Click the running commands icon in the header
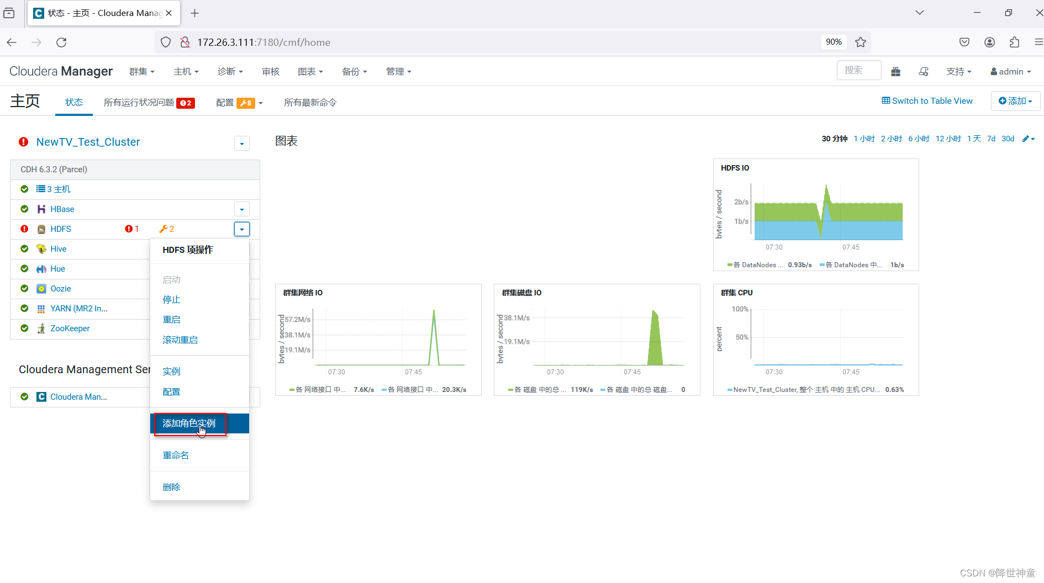 click(924, 71)
